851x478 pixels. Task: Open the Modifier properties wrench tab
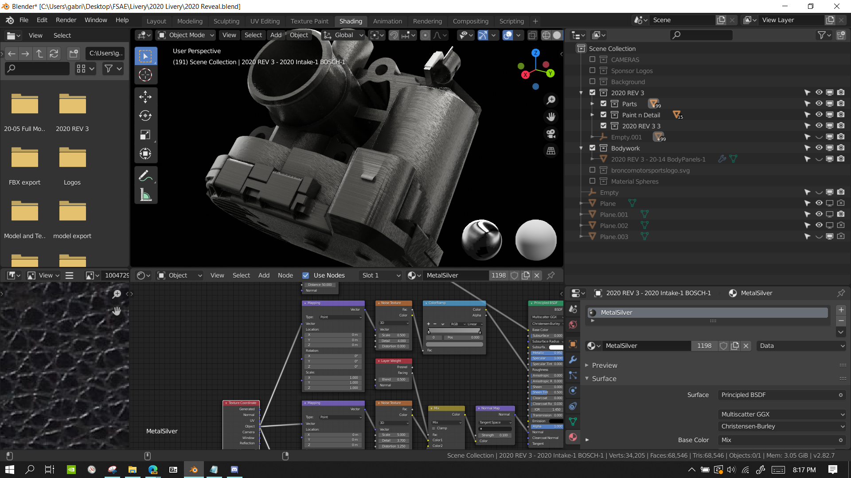point(573,360)
